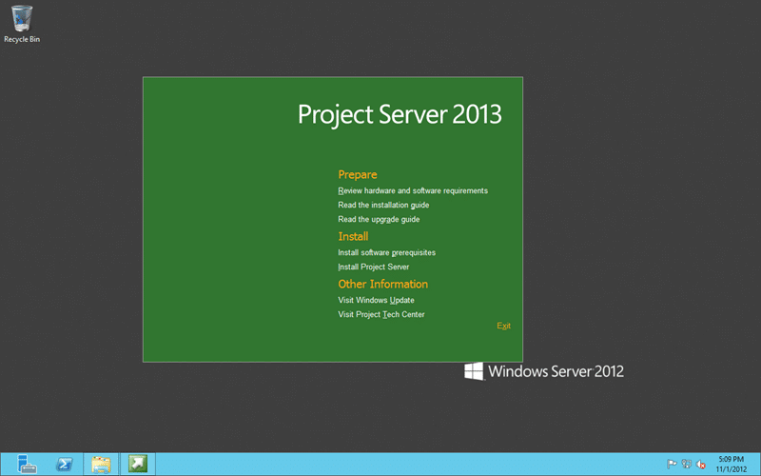Open Action Center flag tray icon
The width and height of the screenshot is (761, 476).
[672, 465]
